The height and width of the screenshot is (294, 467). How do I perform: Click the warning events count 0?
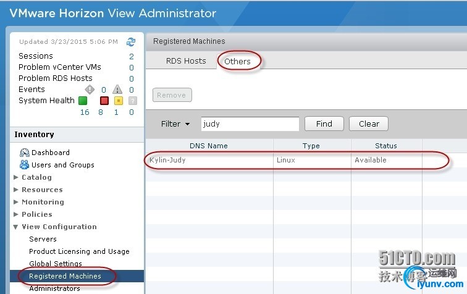point(132,90)
